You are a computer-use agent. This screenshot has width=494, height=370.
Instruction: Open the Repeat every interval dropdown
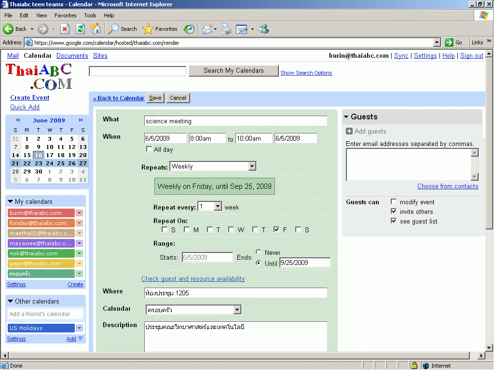point(218,206)
